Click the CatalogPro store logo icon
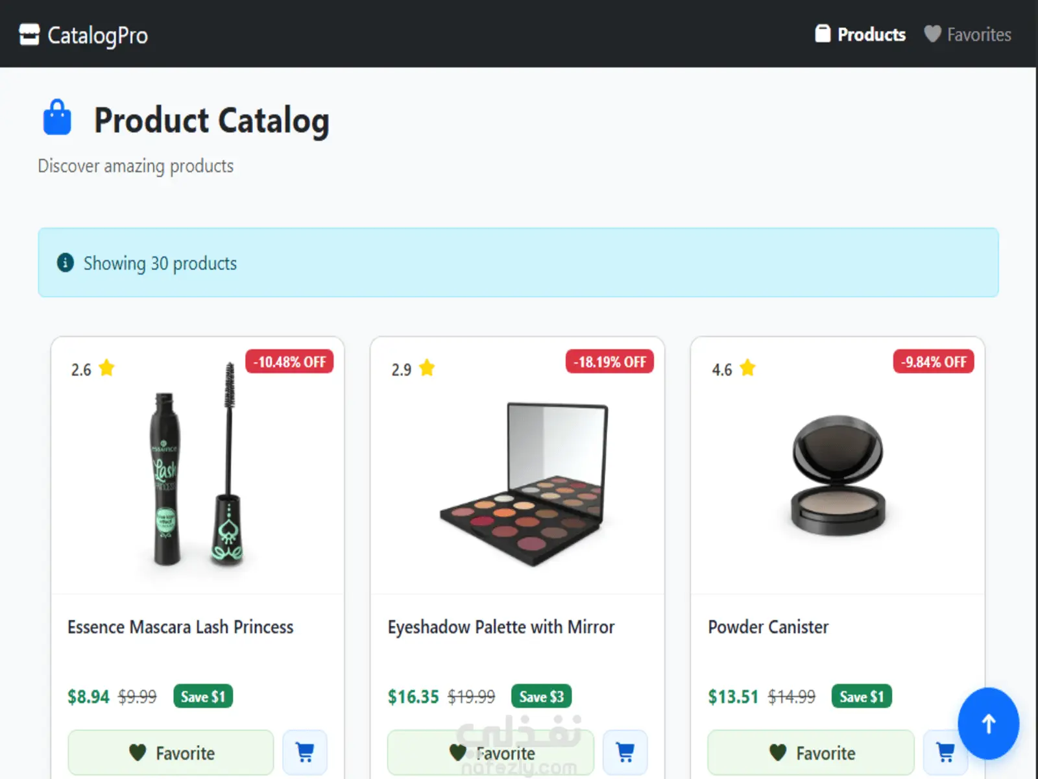Screen dimensions: 1038x779 point(29,34)
